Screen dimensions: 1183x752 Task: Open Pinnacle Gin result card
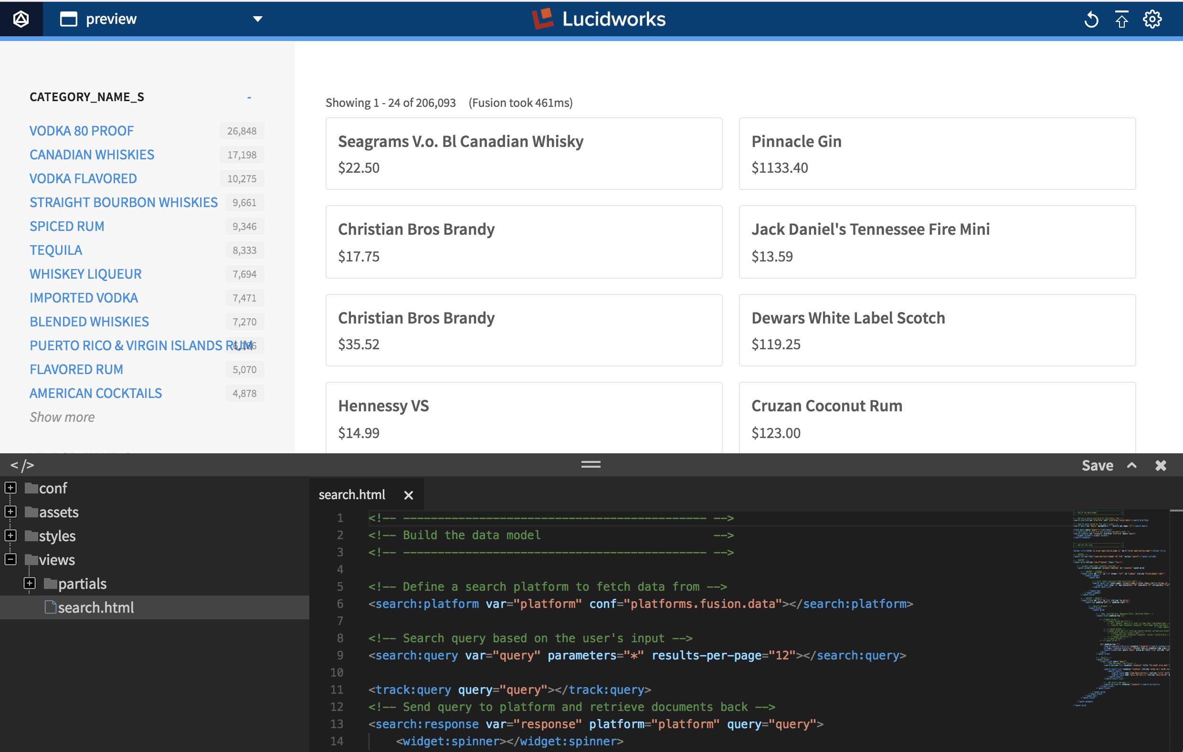pyautogui.click(x=937, y=153)
